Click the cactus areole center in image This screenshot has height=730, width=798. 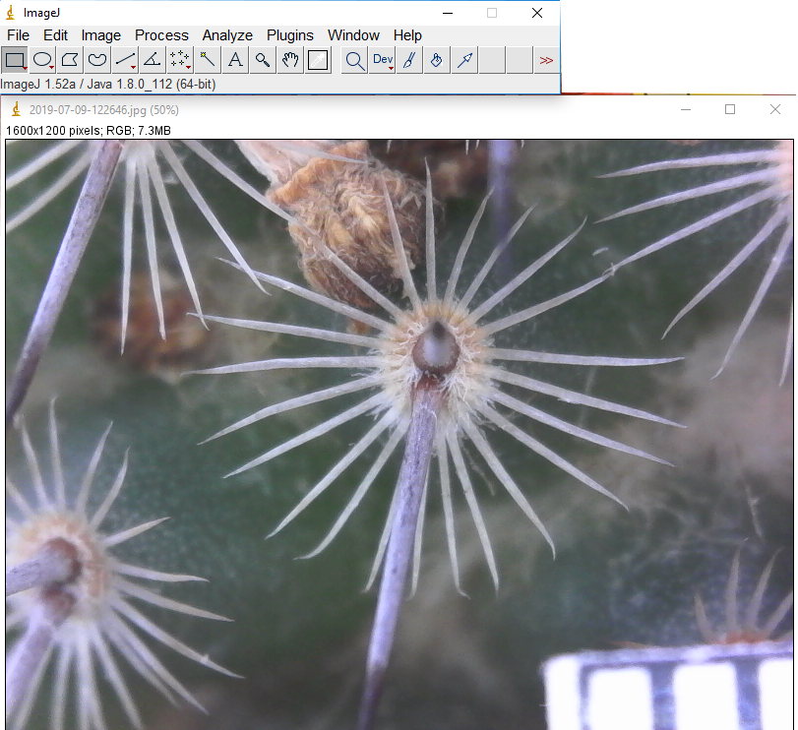coord(436,349)
